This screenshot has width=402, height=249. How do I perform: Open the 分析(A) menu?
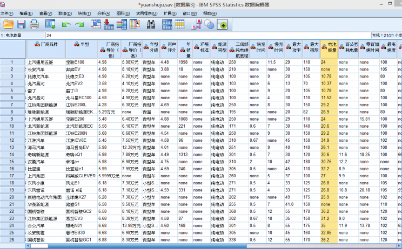click(x=103, y=13)
